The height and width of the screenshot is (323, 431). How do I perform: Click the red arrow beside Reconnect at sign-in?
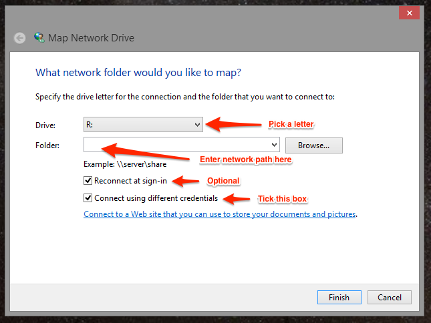[190, 180]
